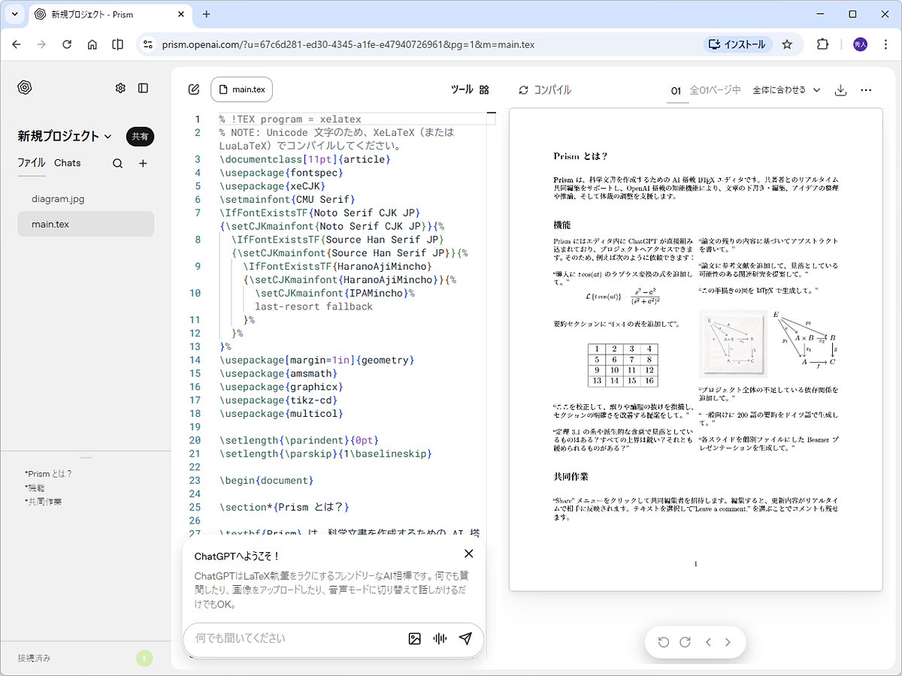Add a new file with plus icon
Viewport: 902px width, 676px height.
(x=143, y=163)
